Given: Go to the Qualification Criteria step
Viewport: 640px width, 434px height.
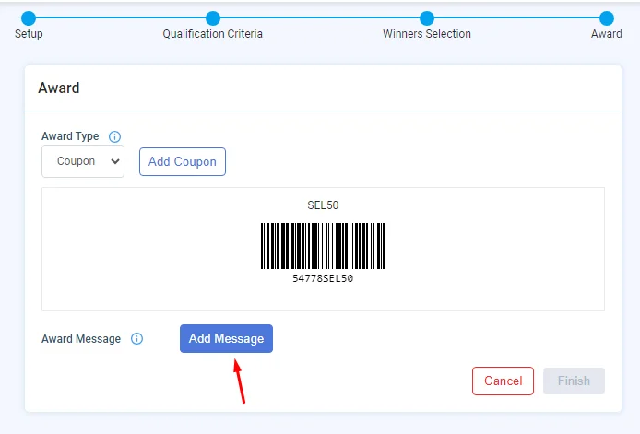Looking at the screenshot, I should (x=213, y=18).
